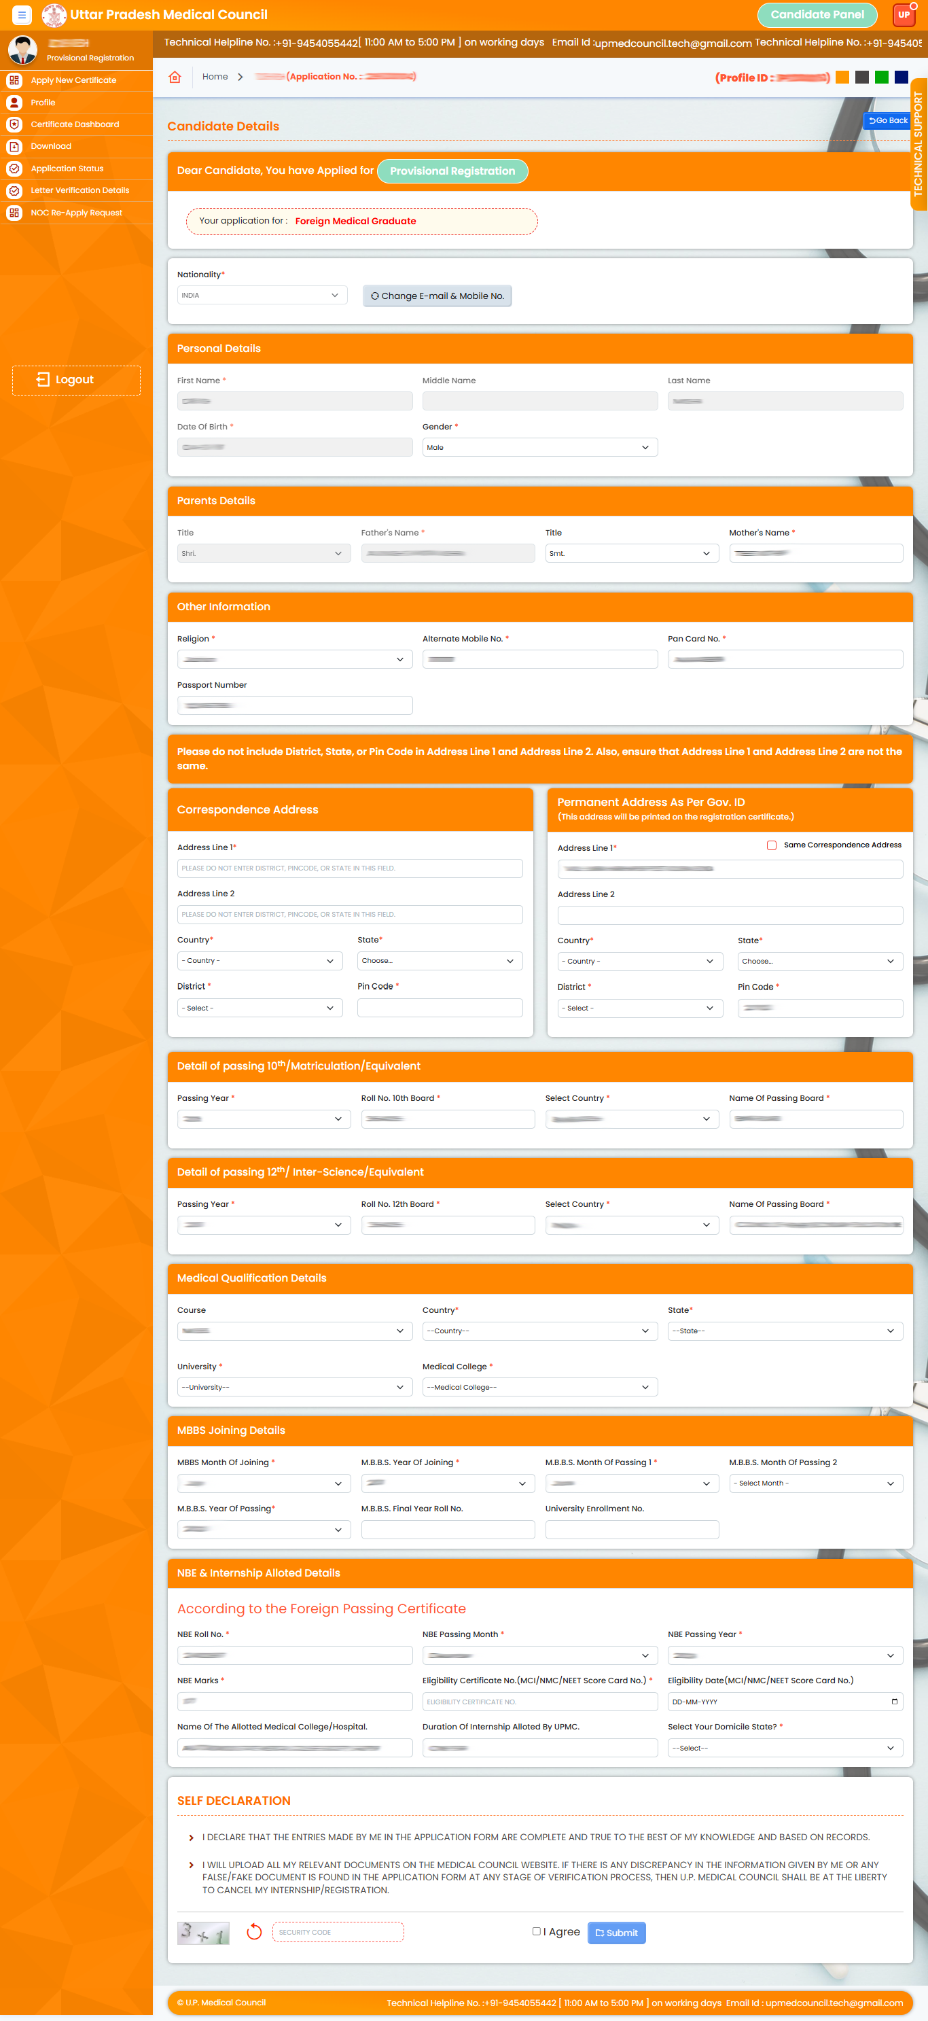Open Certificate Dashboard from sidebar
The width and height of the screenshot is (928, 2021).
[x=75, y=125]
